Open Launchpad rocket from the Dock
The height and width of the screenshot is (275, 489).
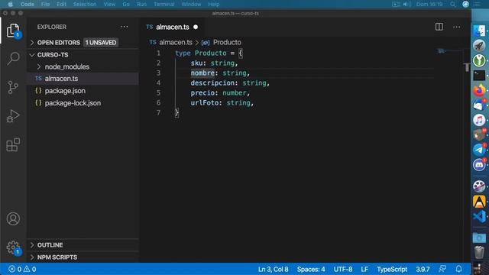click(x=479, y=46)
